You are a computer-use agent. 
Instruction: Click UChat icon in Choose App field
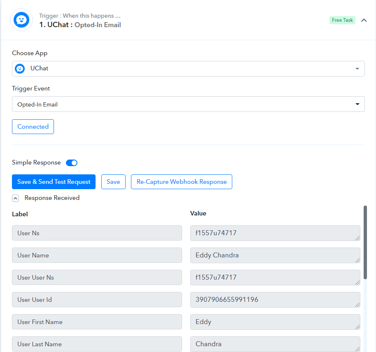point(20,69)
